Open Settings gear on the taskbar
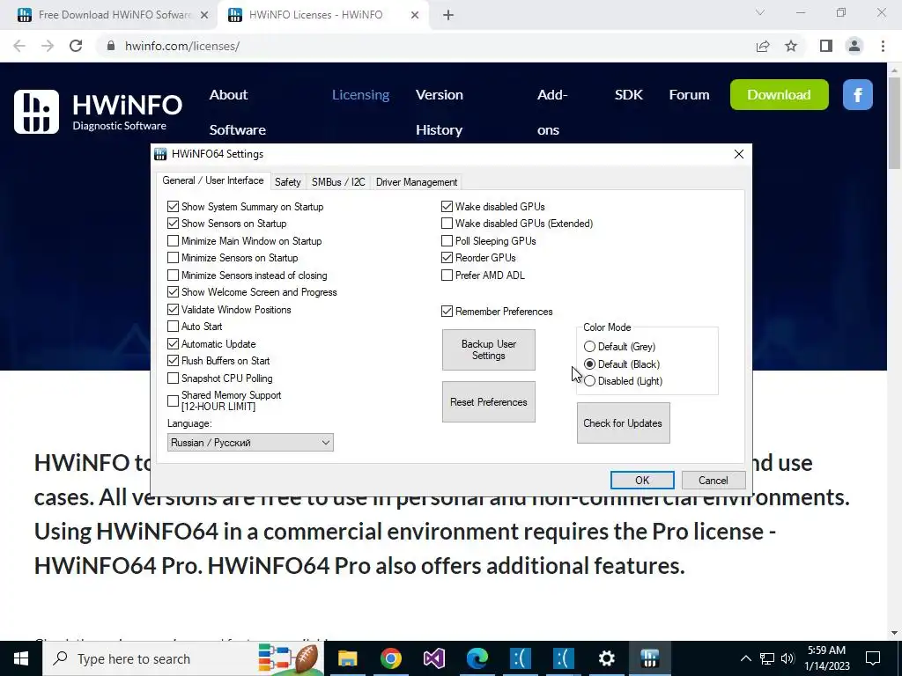 [606, 658]
